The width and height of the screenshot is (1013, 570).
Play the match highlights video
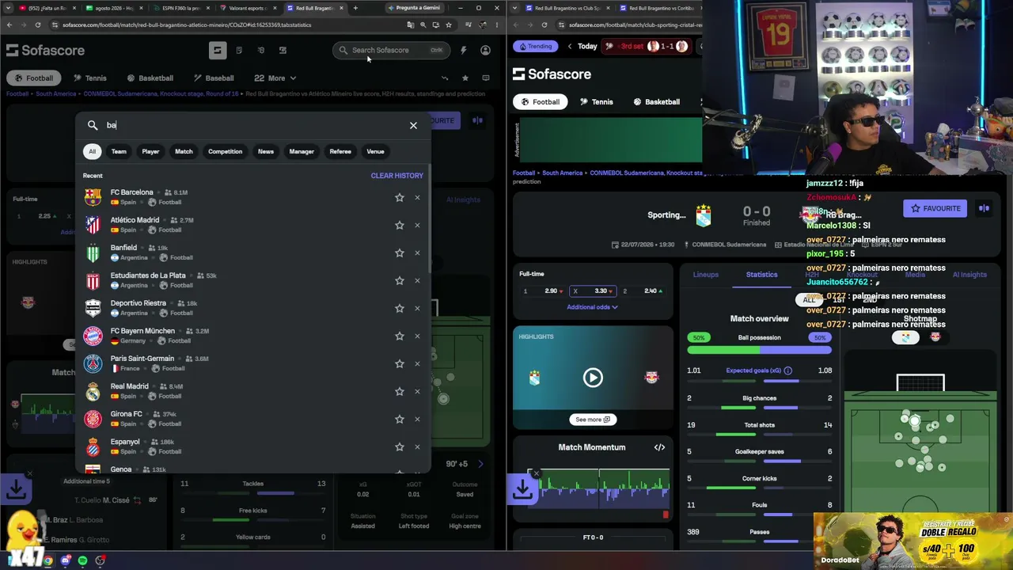point(593,378)
